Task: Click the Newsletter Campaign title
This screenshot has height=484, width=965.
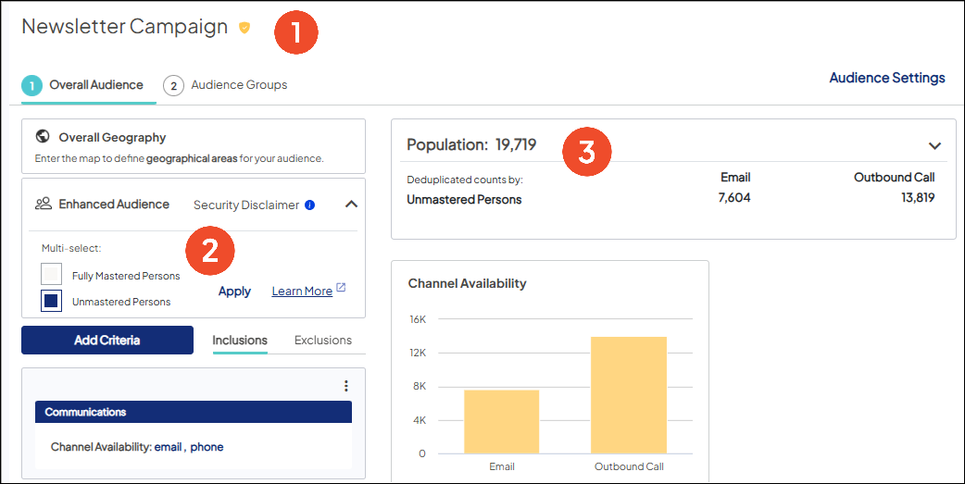Action: [125, 27]
